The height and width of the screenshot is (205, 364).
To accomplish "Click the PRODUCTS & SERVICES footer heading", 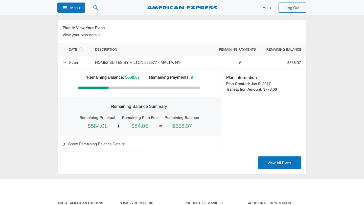I will [203, 203].
